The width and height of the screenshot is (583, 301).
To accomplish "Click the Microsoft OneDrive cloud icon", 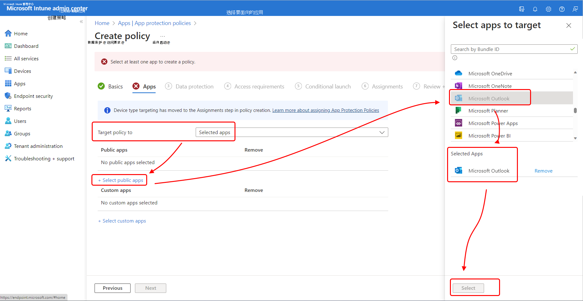I will (x=458, y=73).
